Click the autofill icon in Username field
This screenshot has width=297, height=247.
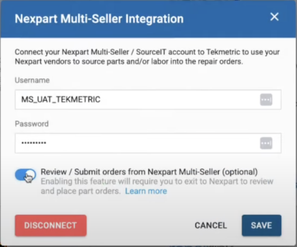(266, 100)
